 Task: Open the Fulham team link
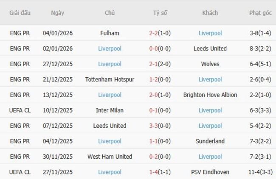(x=110, y=33)
